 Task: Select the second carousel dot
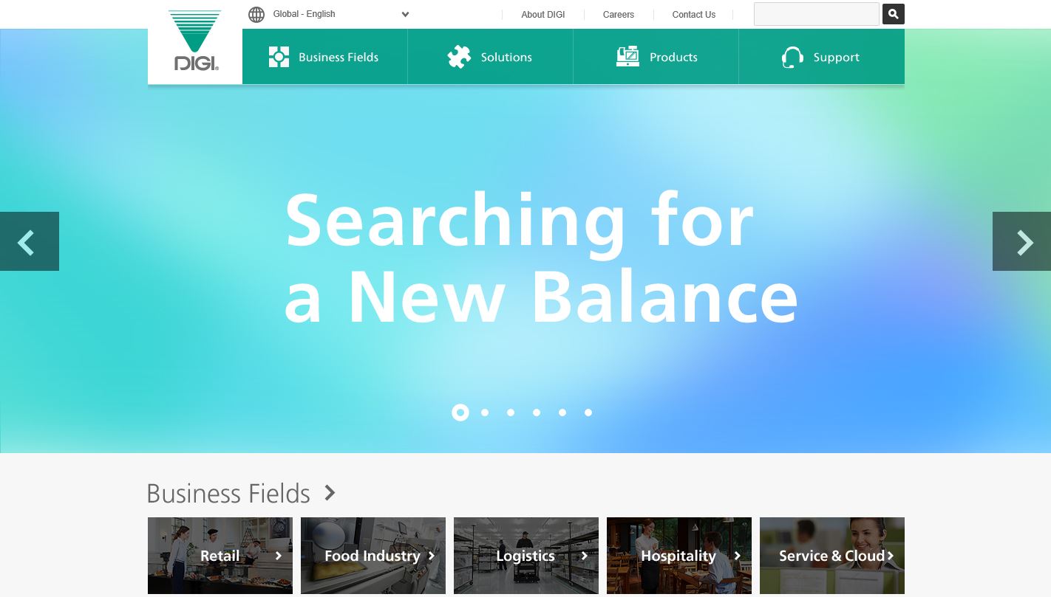click(x=485, y=413)
